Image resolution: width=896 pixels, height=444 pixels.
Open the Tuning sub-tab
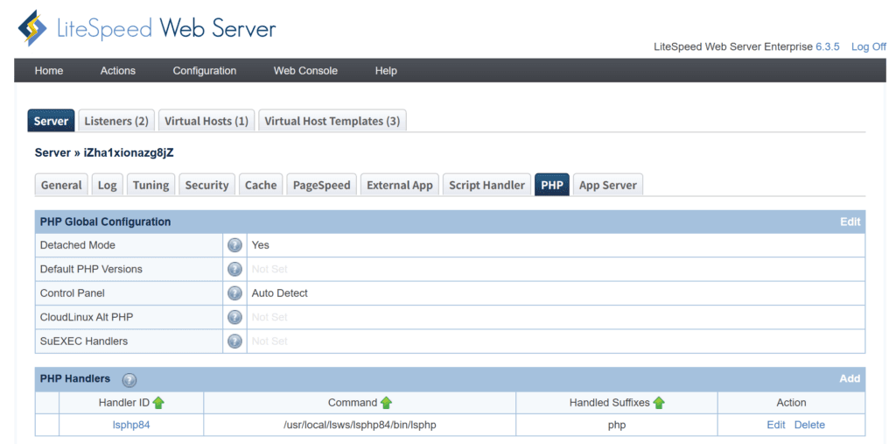point(150,185)
